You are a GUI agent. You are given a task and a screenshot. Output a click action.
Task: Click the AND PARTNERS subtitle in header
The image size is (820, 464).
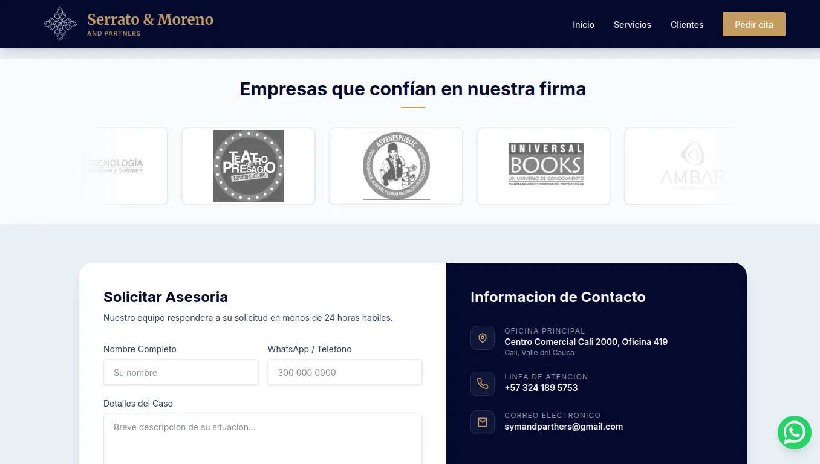[114, 34]
